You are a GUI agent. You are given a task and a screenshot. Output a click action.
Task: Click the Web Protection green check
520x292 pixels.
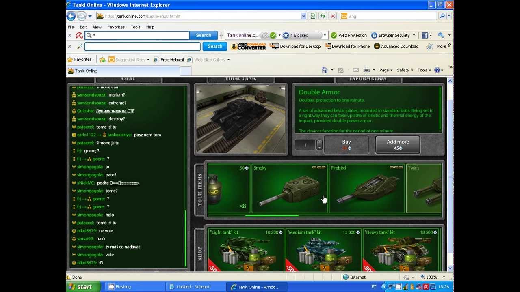[334, 35]
